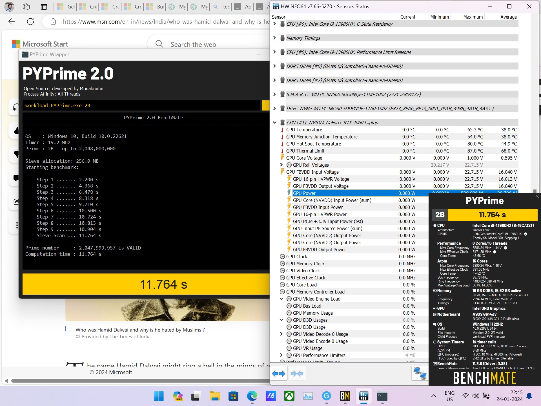Image resolution: width=541 pixels, height=406 pixels.
Task: Click the Microsoft Edge taskbar icon
Action: tap(252, 396)
